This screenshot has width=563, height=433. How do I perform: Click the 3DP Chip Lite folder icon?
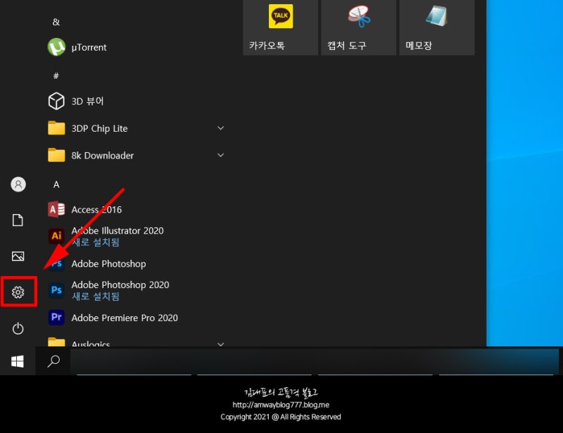[x=56, y=128]
